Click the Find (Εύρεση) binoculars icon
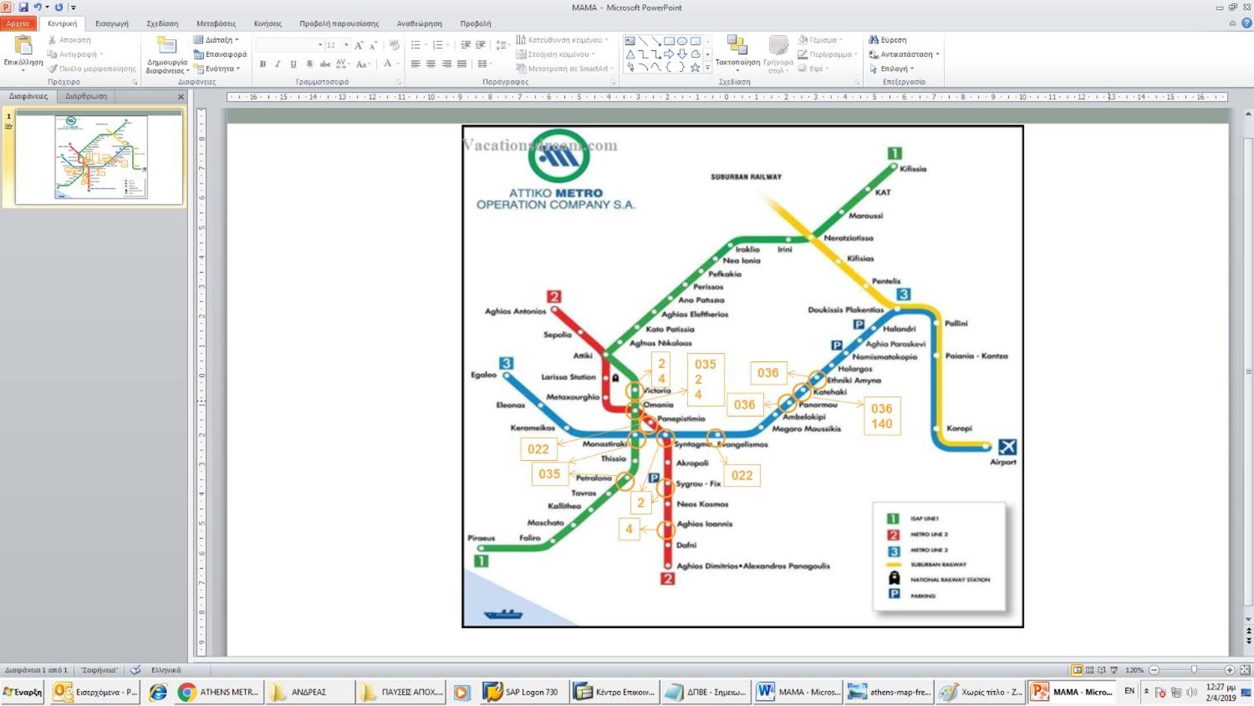This screenshot has width=1254, height=706. point(873,40)
